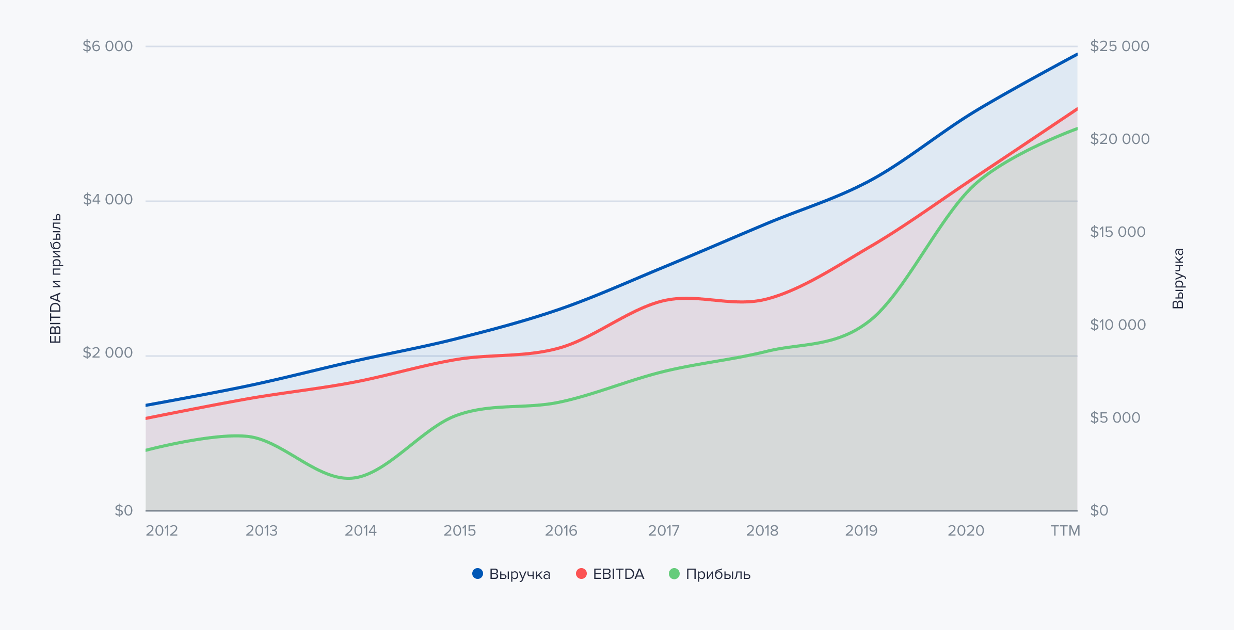
Task: Click the vertical Выручка right axis title
Action: (x=1178, y=279)
